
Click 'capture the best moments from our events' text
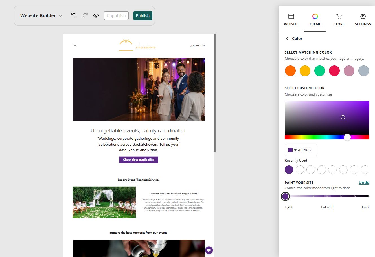[x=139, y=233]
